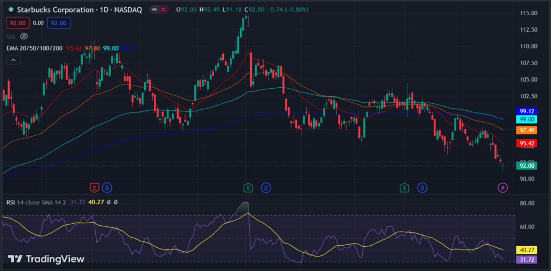This screenshot has width=551, height=271.
Task: Open the Starbucks Corporation symbol title
Action: point(80,10)
